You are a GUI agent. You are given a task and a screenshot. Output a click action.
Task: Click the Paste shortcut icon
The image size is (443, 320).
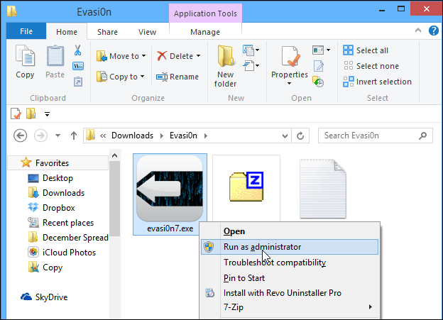[78, 82]
